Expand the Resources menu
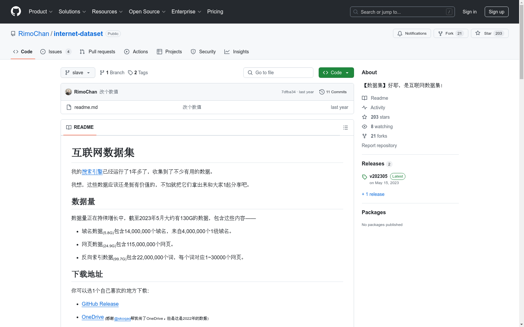Image resolution: width=524 pixels, height=327 pixels. (107, 11)
